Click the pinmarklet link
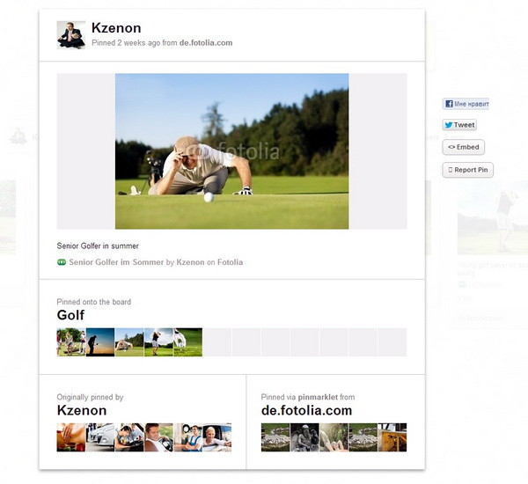Screen dimensions: 528x484 (x=318, y=397)
